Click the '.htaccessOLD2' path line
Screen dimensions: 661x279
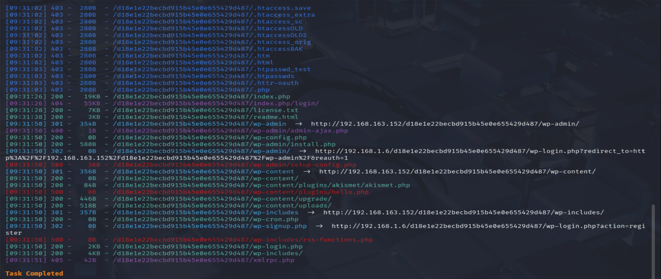210,35
